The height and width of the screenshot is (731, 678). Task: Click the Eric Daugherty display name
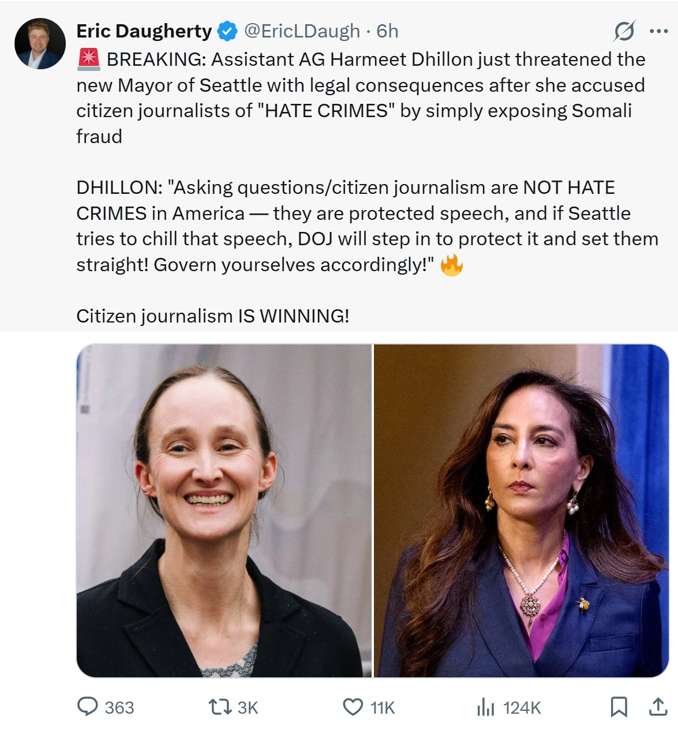144,31
